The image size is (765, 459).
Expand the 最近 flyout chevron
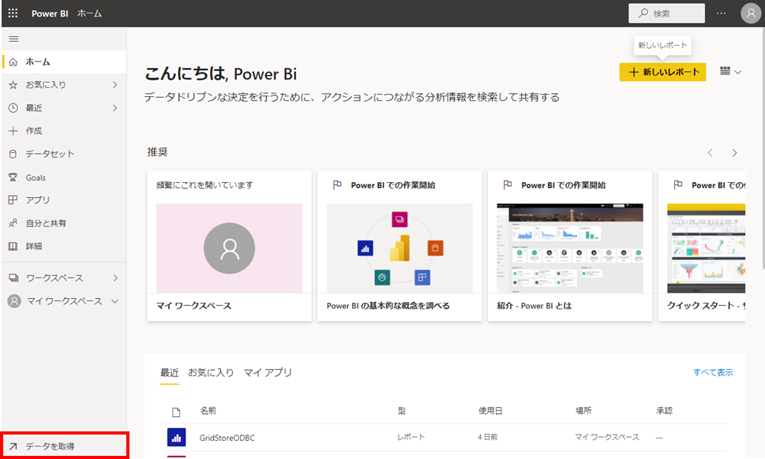114,108
